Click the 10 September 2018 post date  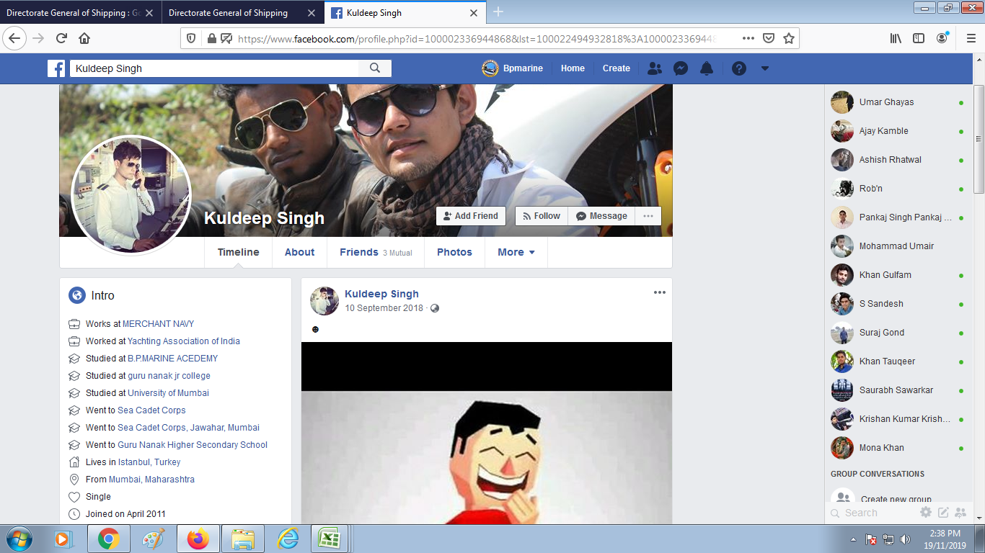384,308
